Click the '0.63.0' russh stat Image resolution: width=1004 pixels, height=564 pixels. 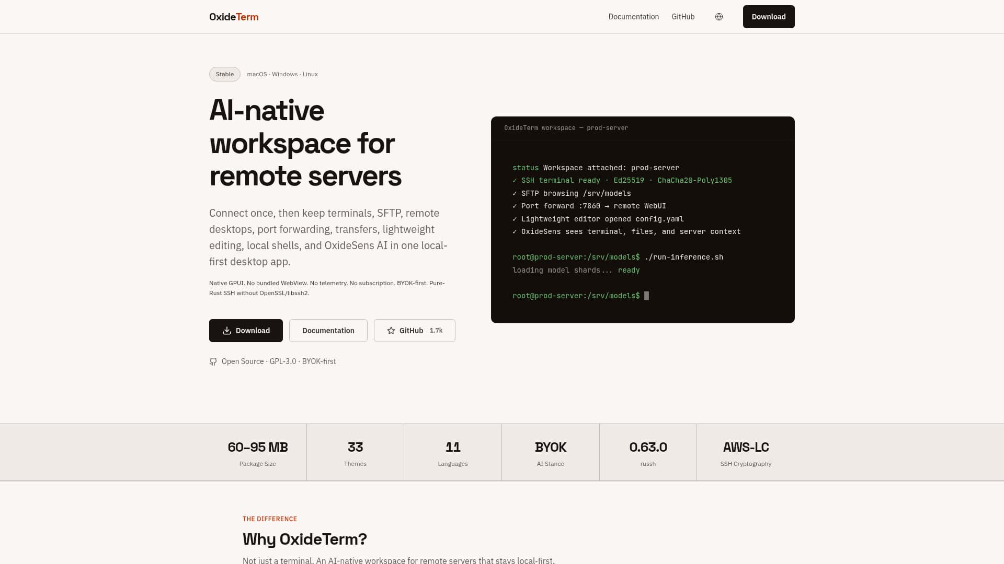tap(648, 453)
